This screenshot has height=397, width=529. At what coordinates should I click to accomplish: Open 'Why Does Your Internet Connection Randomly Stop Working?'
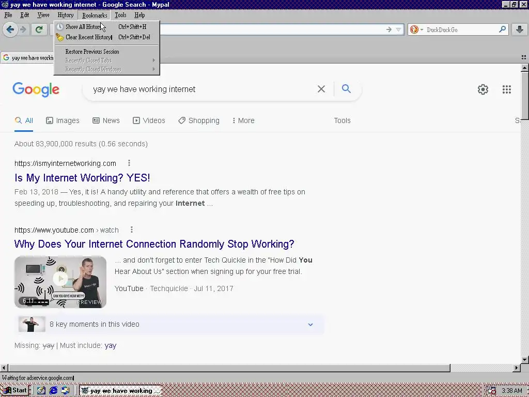(154, 244)
